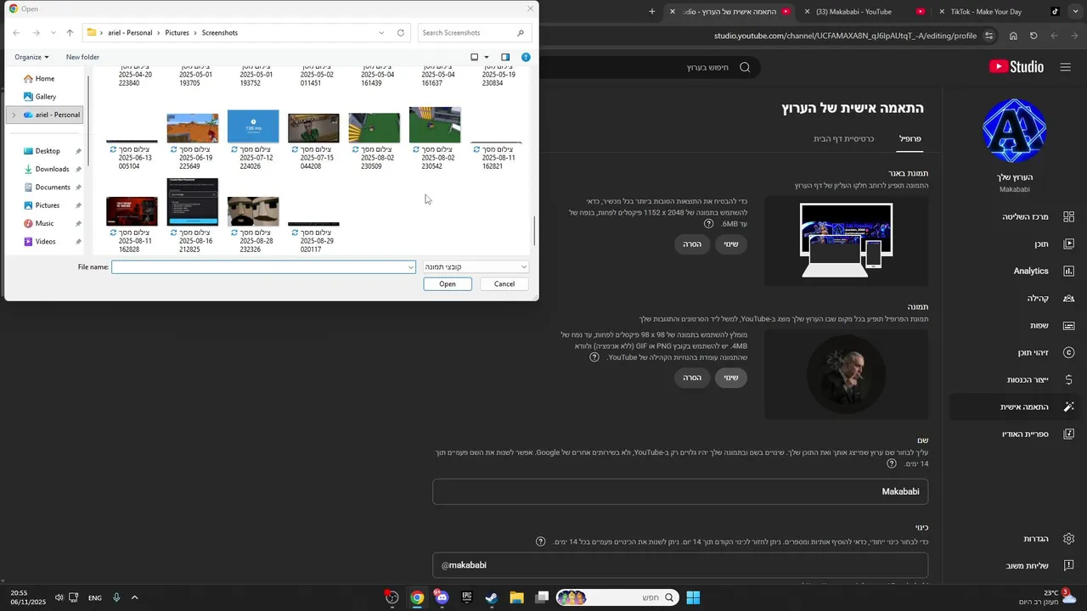
Task: Click the YouTube Studio logo
Action: (x=1017, y=67)
